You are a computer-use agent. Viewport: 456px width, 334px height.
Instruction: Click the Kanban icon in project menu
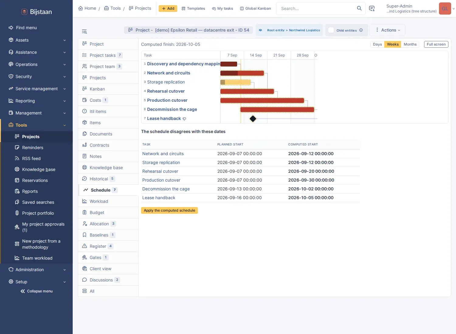tap(85, 89)
